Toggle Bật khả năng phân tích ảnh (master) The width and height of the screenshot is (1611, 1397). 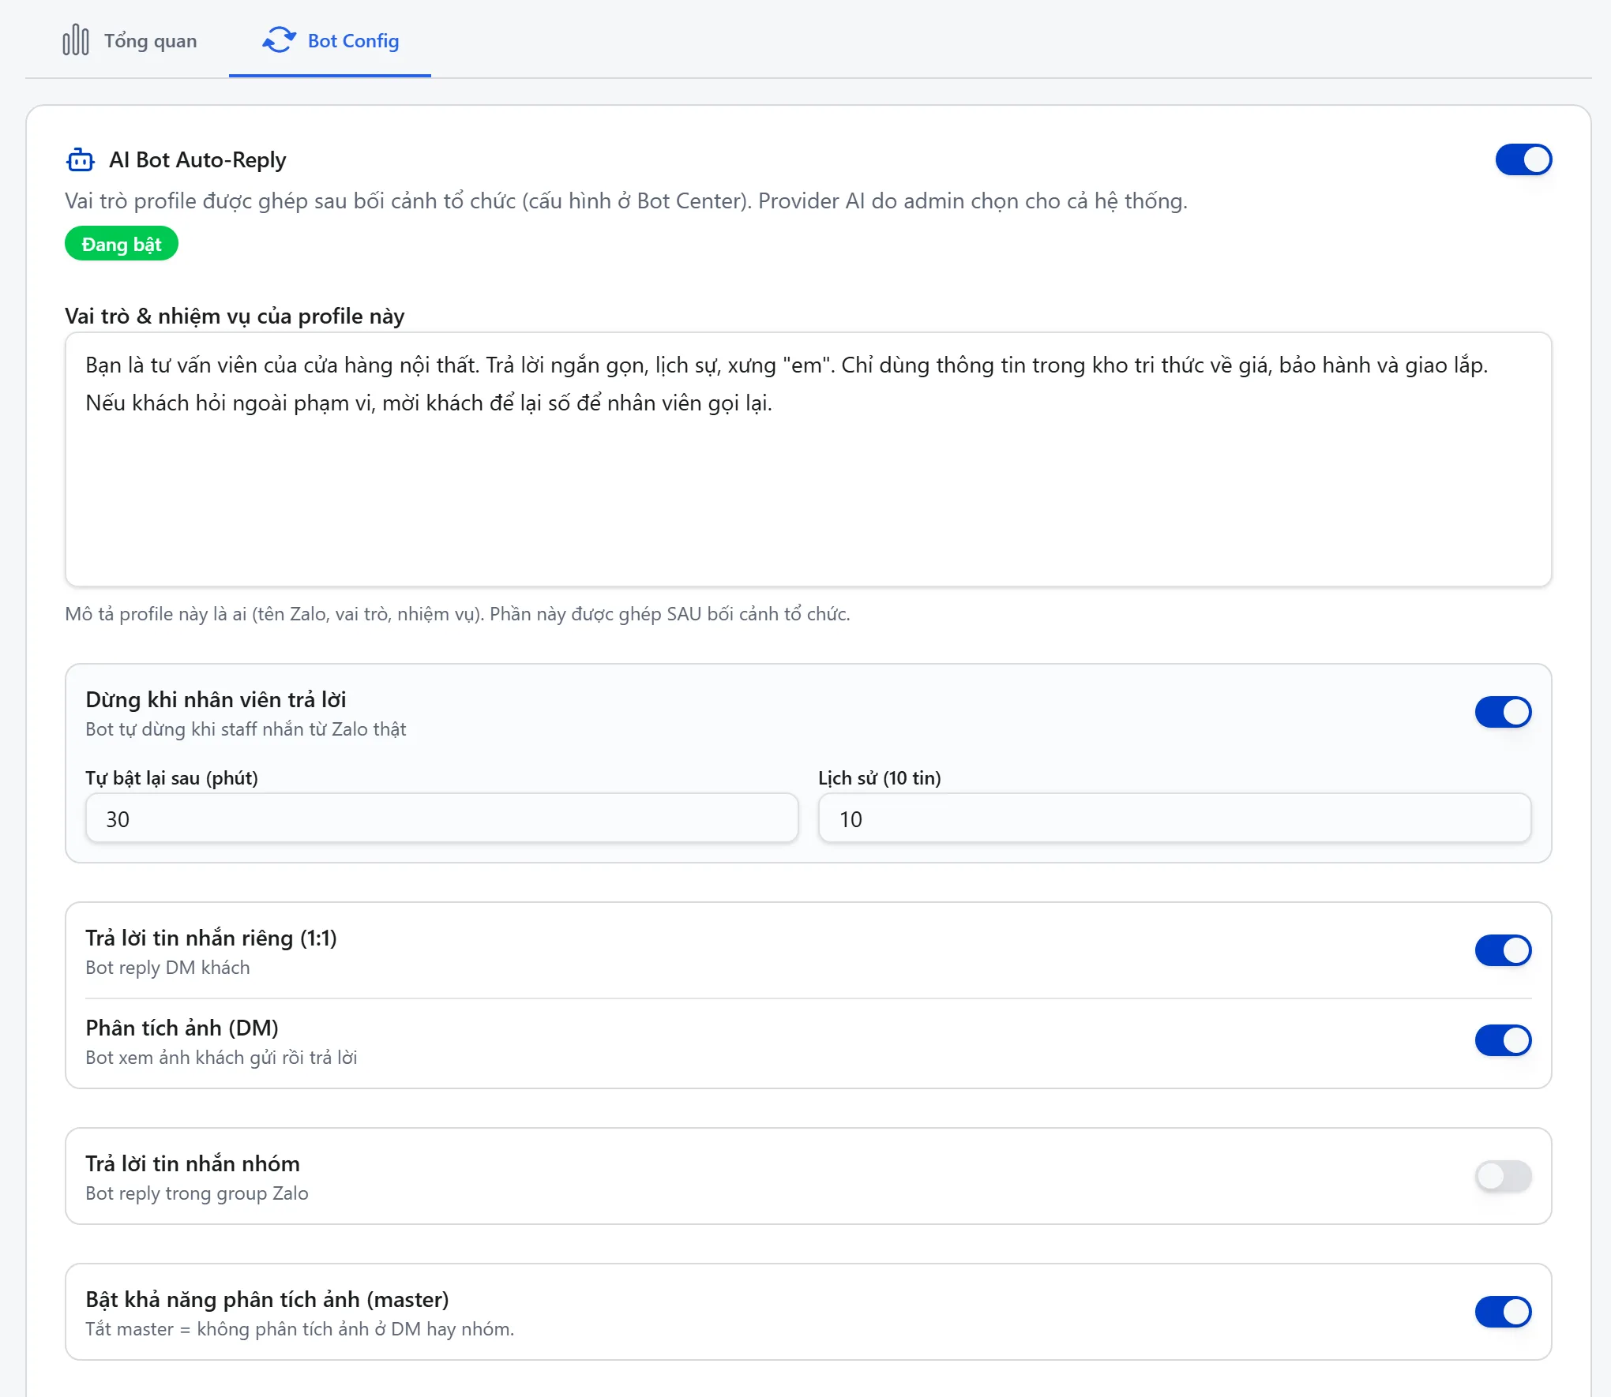pyautogui.click(x=1503, y=1313)
